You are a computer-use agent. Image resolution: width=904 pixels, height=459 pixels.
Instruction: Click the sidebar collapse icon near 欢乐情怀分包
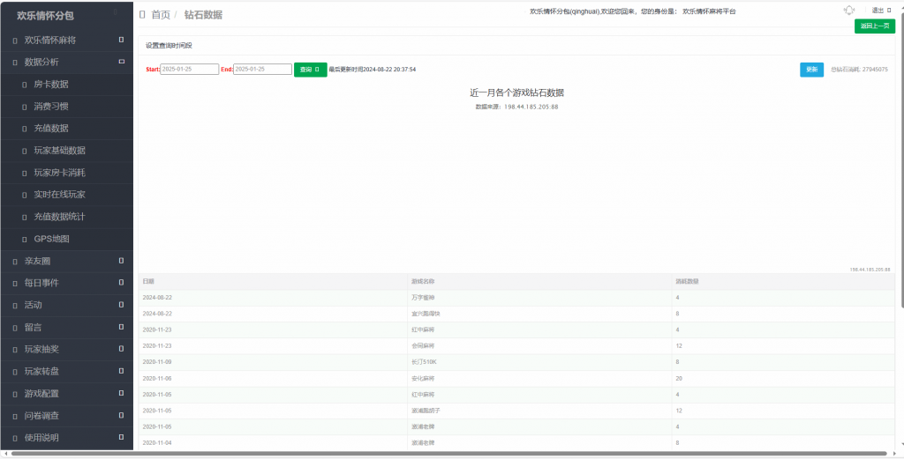116,12
